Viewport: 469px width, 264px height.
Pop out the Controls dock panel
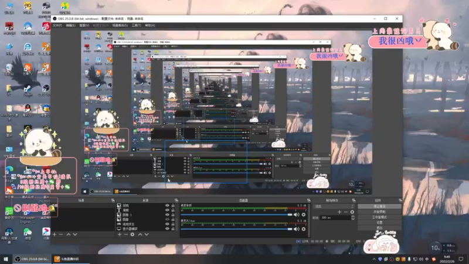pos(400,200)
